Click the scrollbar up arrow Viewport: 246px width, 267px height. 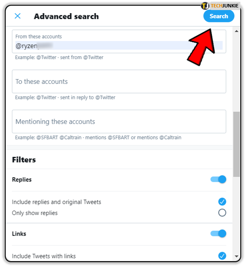coord(236,31)
